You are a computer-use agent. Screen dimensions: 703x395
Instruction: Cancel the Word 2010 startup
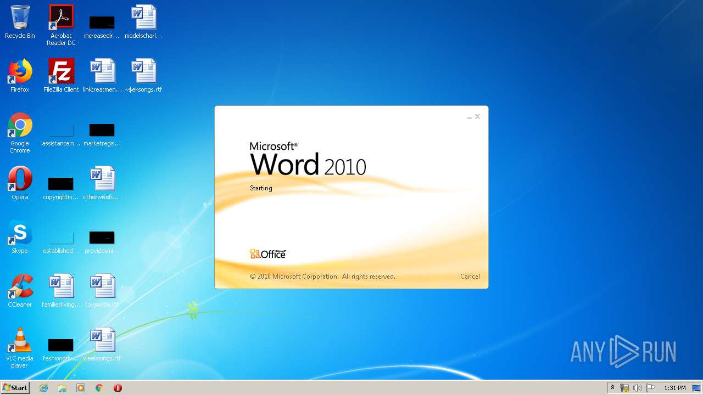click(470, 276)
